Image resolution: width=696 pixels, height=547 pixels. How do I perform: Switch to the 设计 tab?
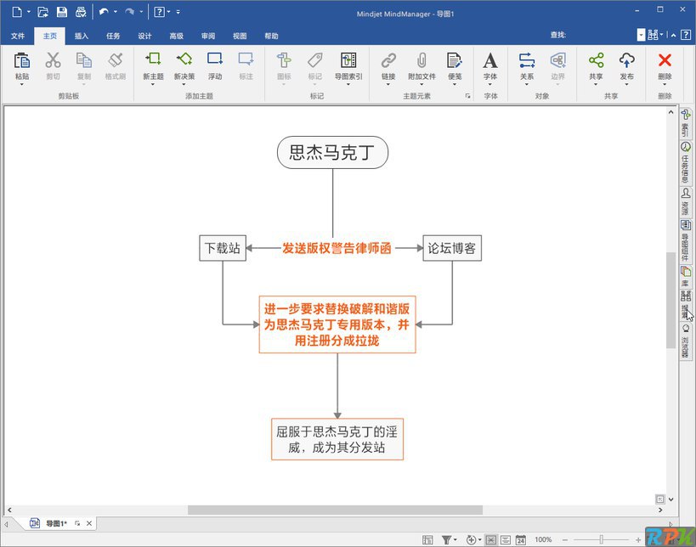(144, 36)
